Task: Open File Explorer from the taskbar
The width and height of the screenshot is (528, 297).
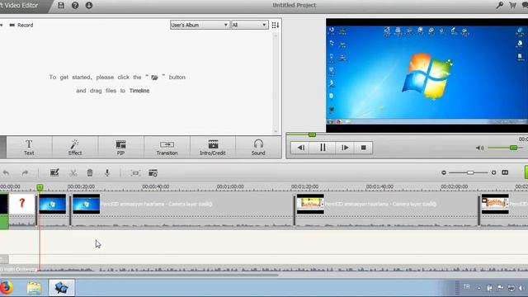Action: coord(34,288)
